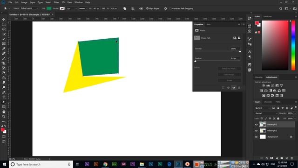Click the Feather slider handle
The height and width of the screenshot is (168, 298).
(x=195, y=61)
